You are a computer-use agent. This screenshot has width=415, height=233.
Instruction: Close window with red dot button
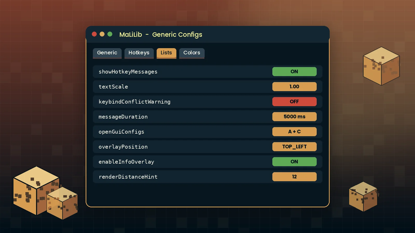click(x=94, y=34)
